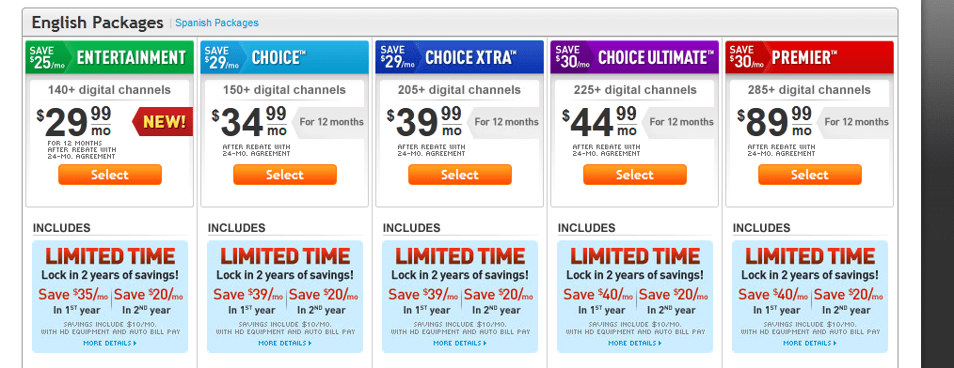Select the Choice Xtra package
Screen dimensions: 954x368
coord(460,175)
